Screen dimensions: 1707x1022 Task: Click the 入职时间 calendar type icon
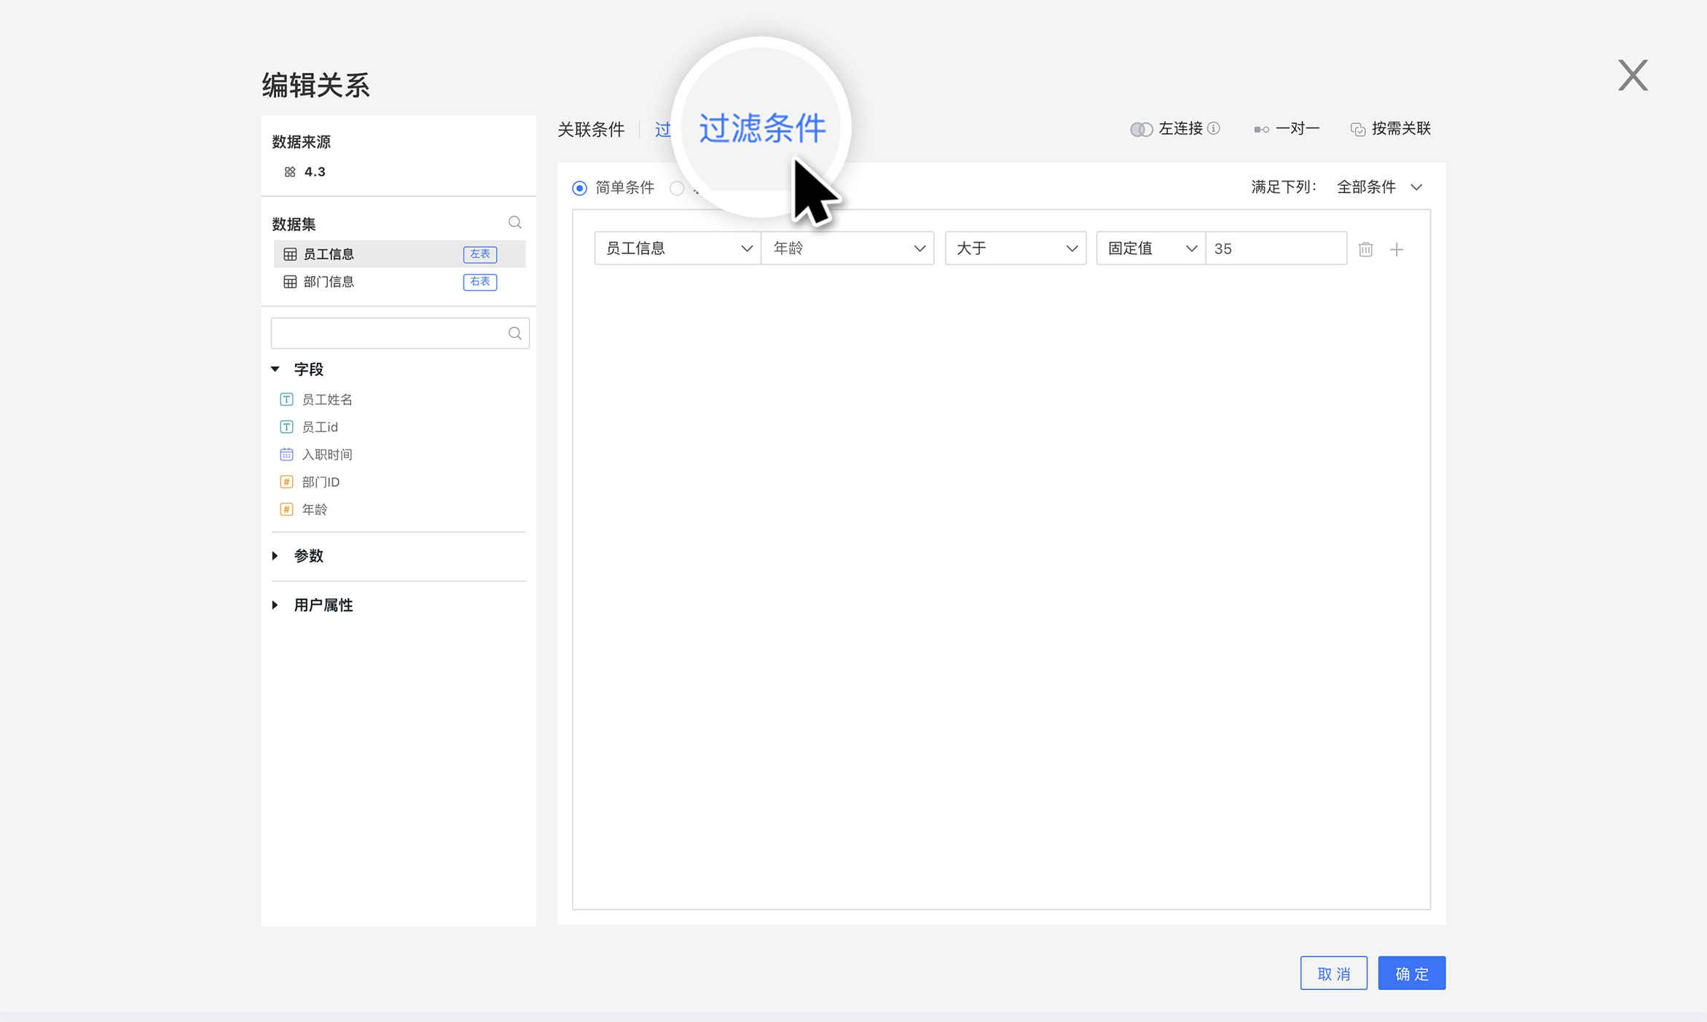(286, 455)
